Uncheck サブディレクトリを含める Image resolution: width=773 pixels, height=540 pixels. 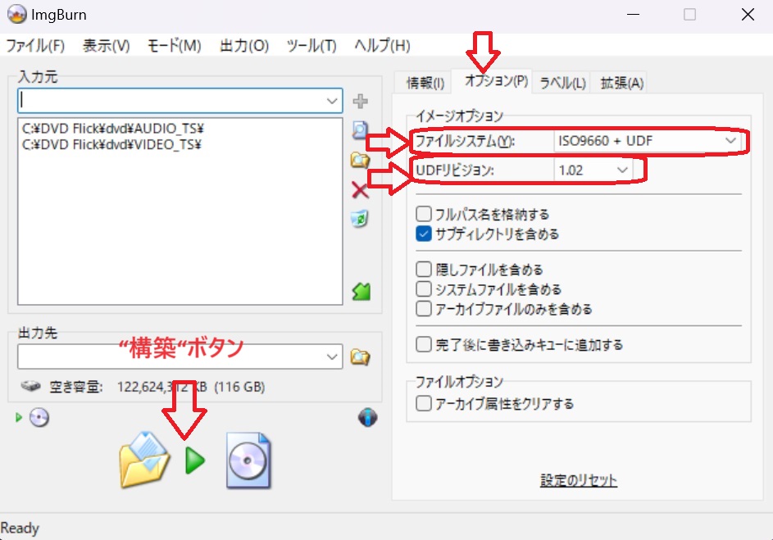click(x=424, y=234)
